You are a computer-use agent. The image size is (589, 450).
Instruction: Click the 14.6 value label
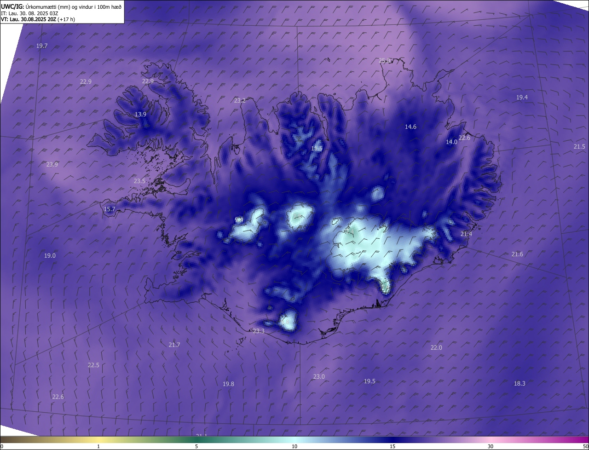[x=410, y=127]
